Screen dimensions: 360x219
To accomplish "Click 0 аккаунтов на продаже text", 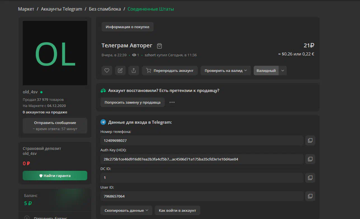I will (x=45, y=112).
